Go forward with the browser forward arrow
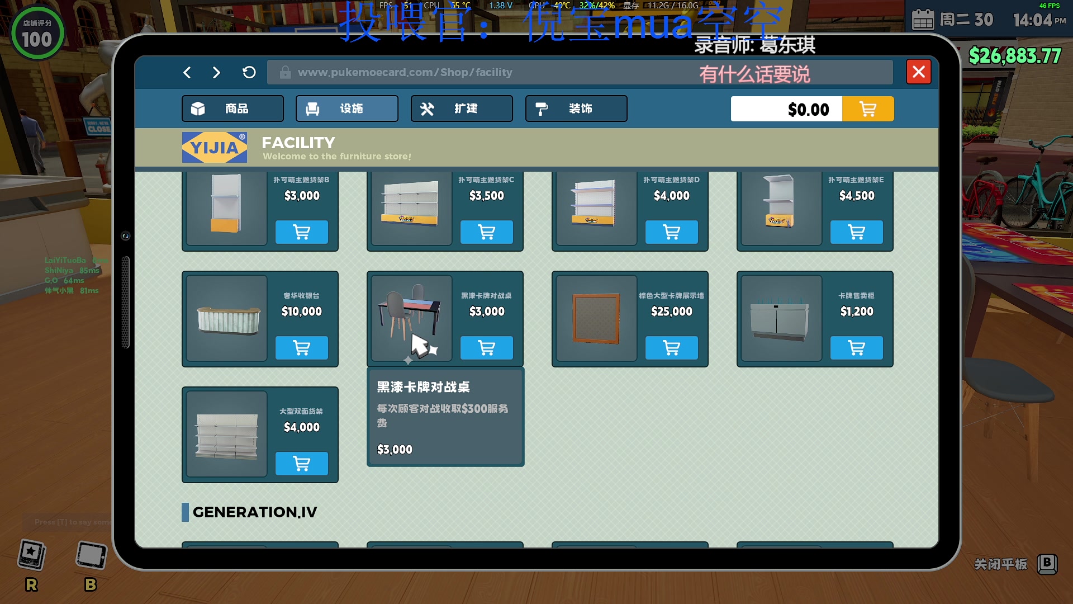Image resolution: width=1073 pixels, height=604 pixels. click(x=217, y=72)
